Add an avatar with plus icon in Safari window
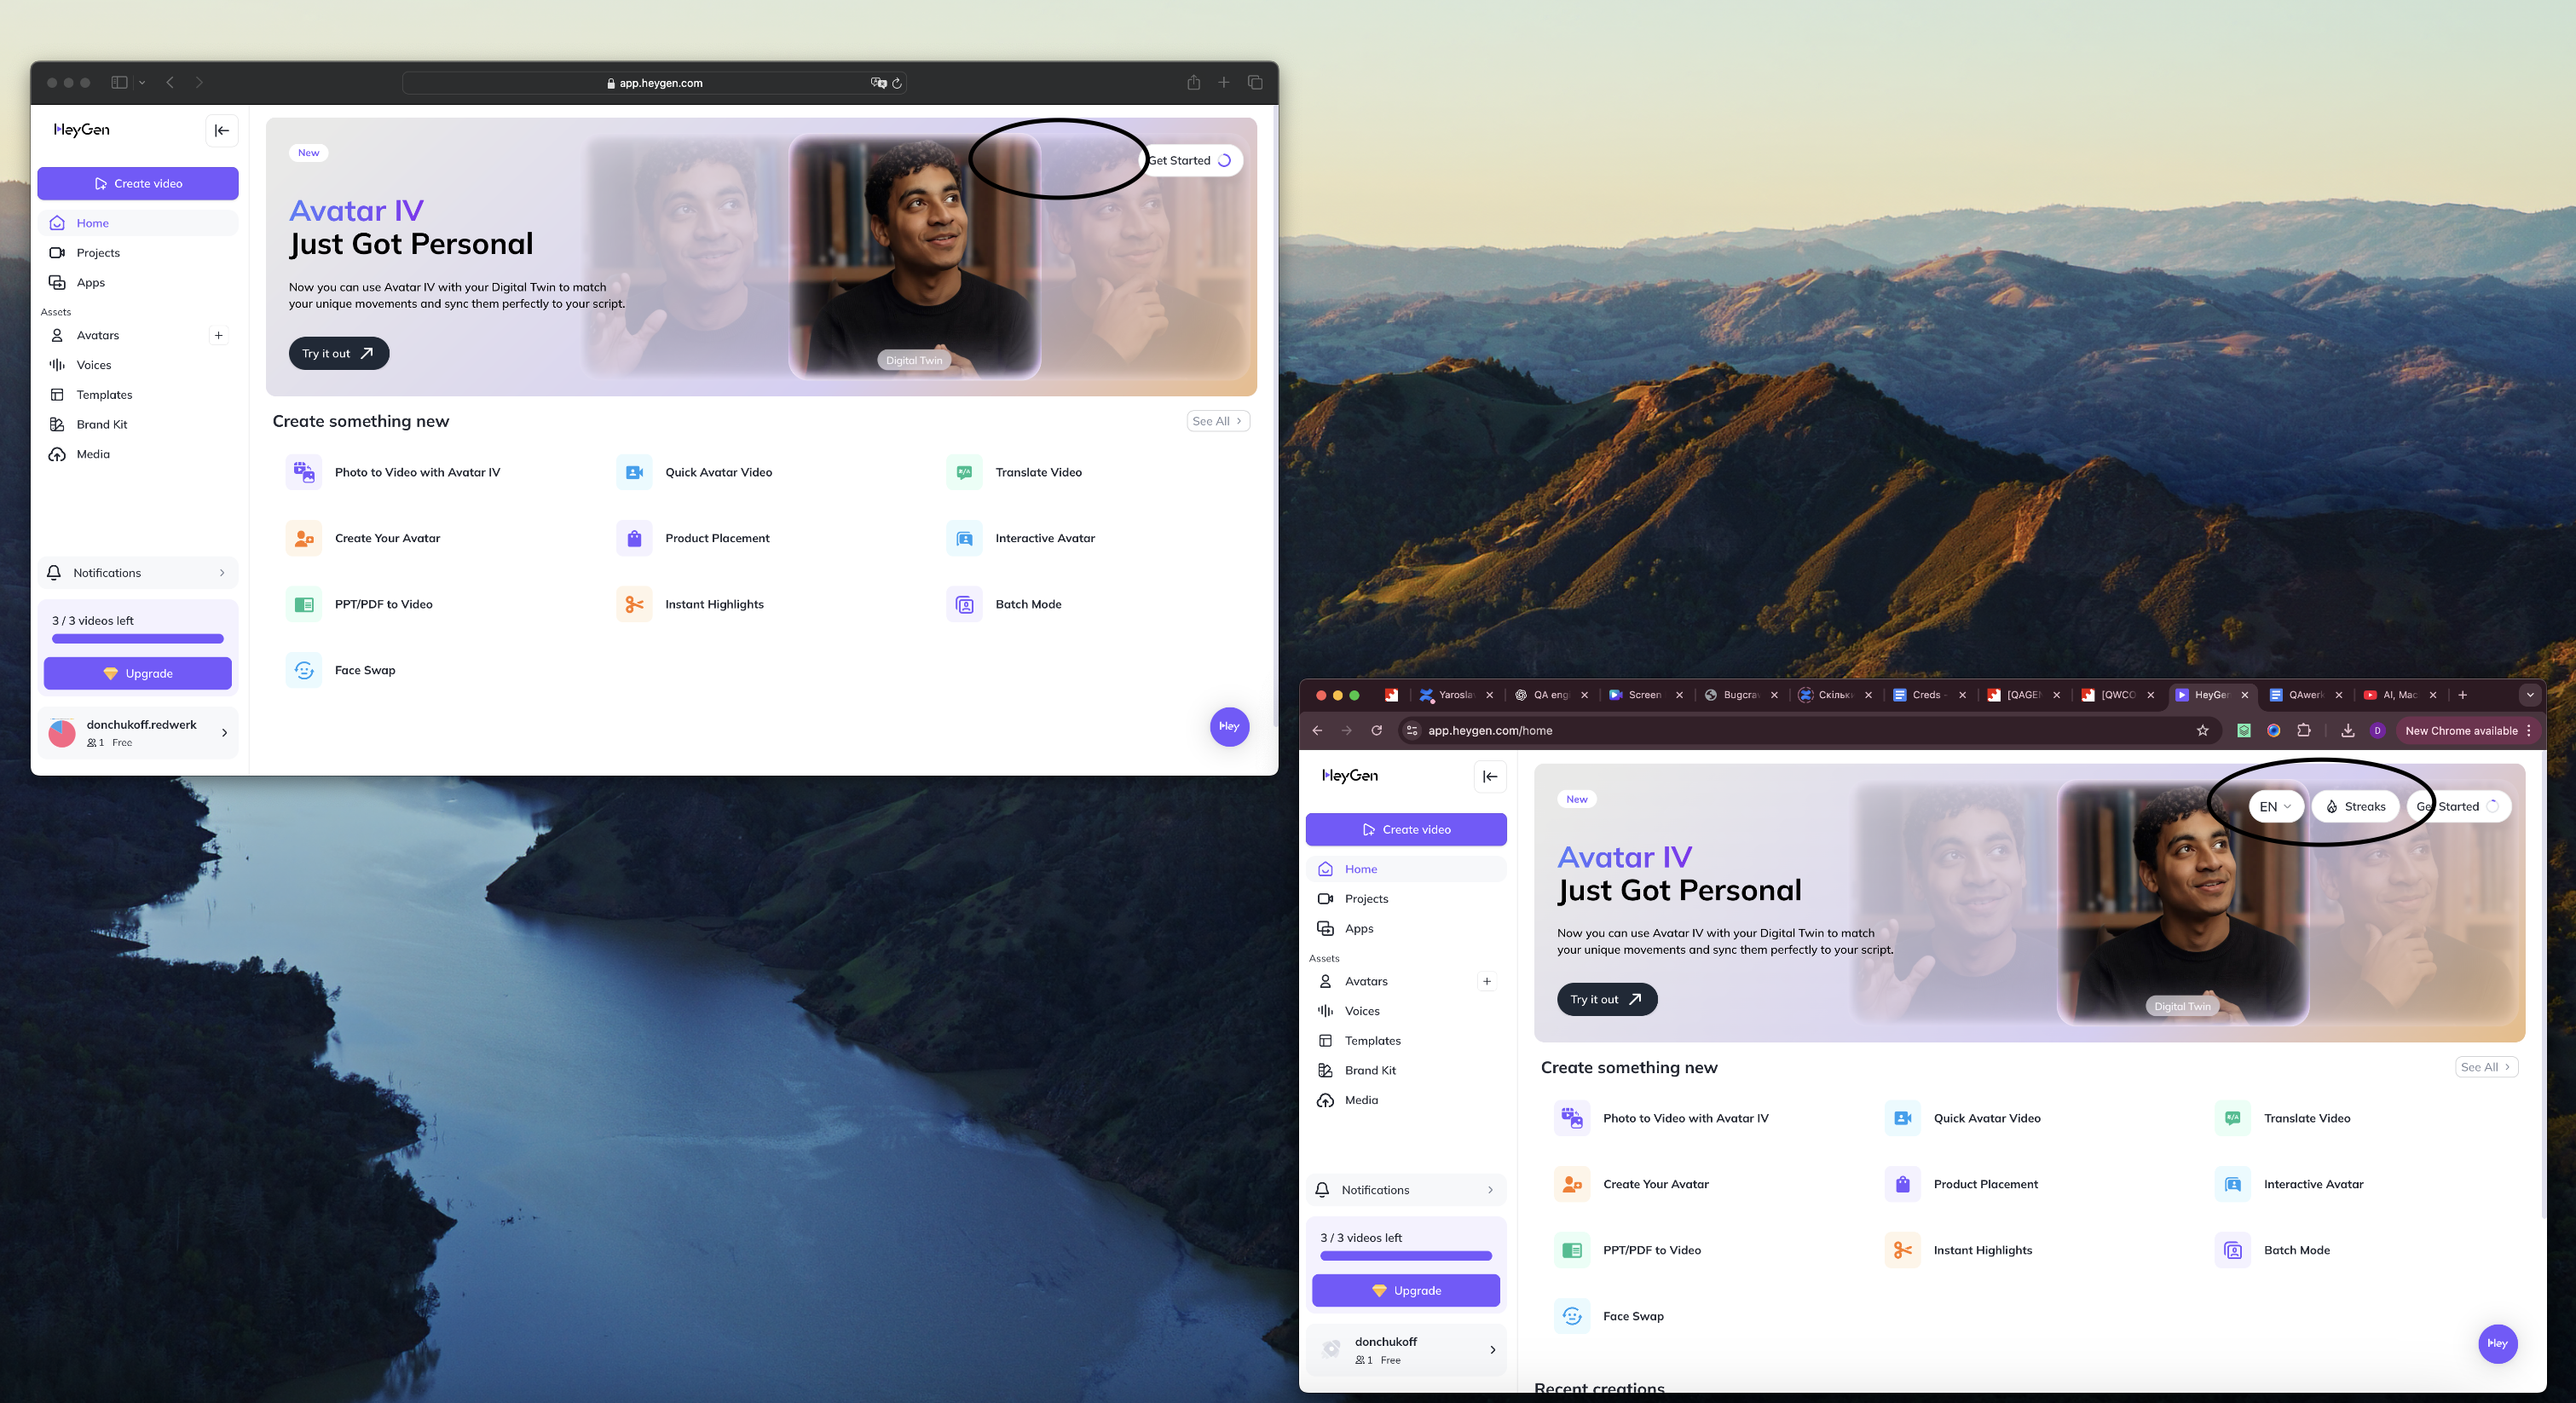 click(218, 335)
